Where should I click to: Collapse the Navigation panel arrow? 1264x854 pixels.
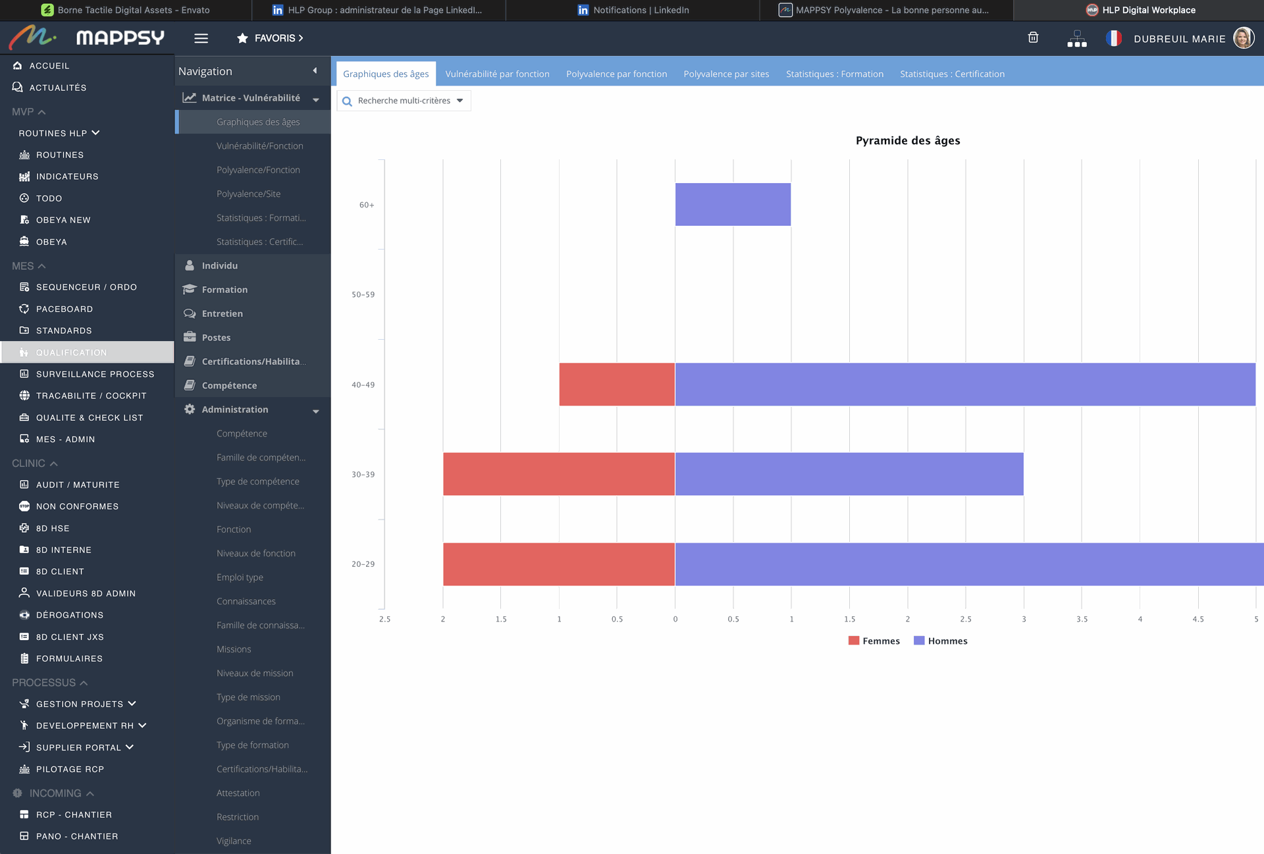(315, 70)
